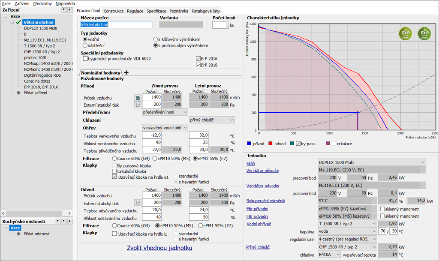Image resolution: width=439 pixels, height=261 pixels.
Task: Click the Přímý chladič link
Action: pyautogui.click(x=258, y=247)
